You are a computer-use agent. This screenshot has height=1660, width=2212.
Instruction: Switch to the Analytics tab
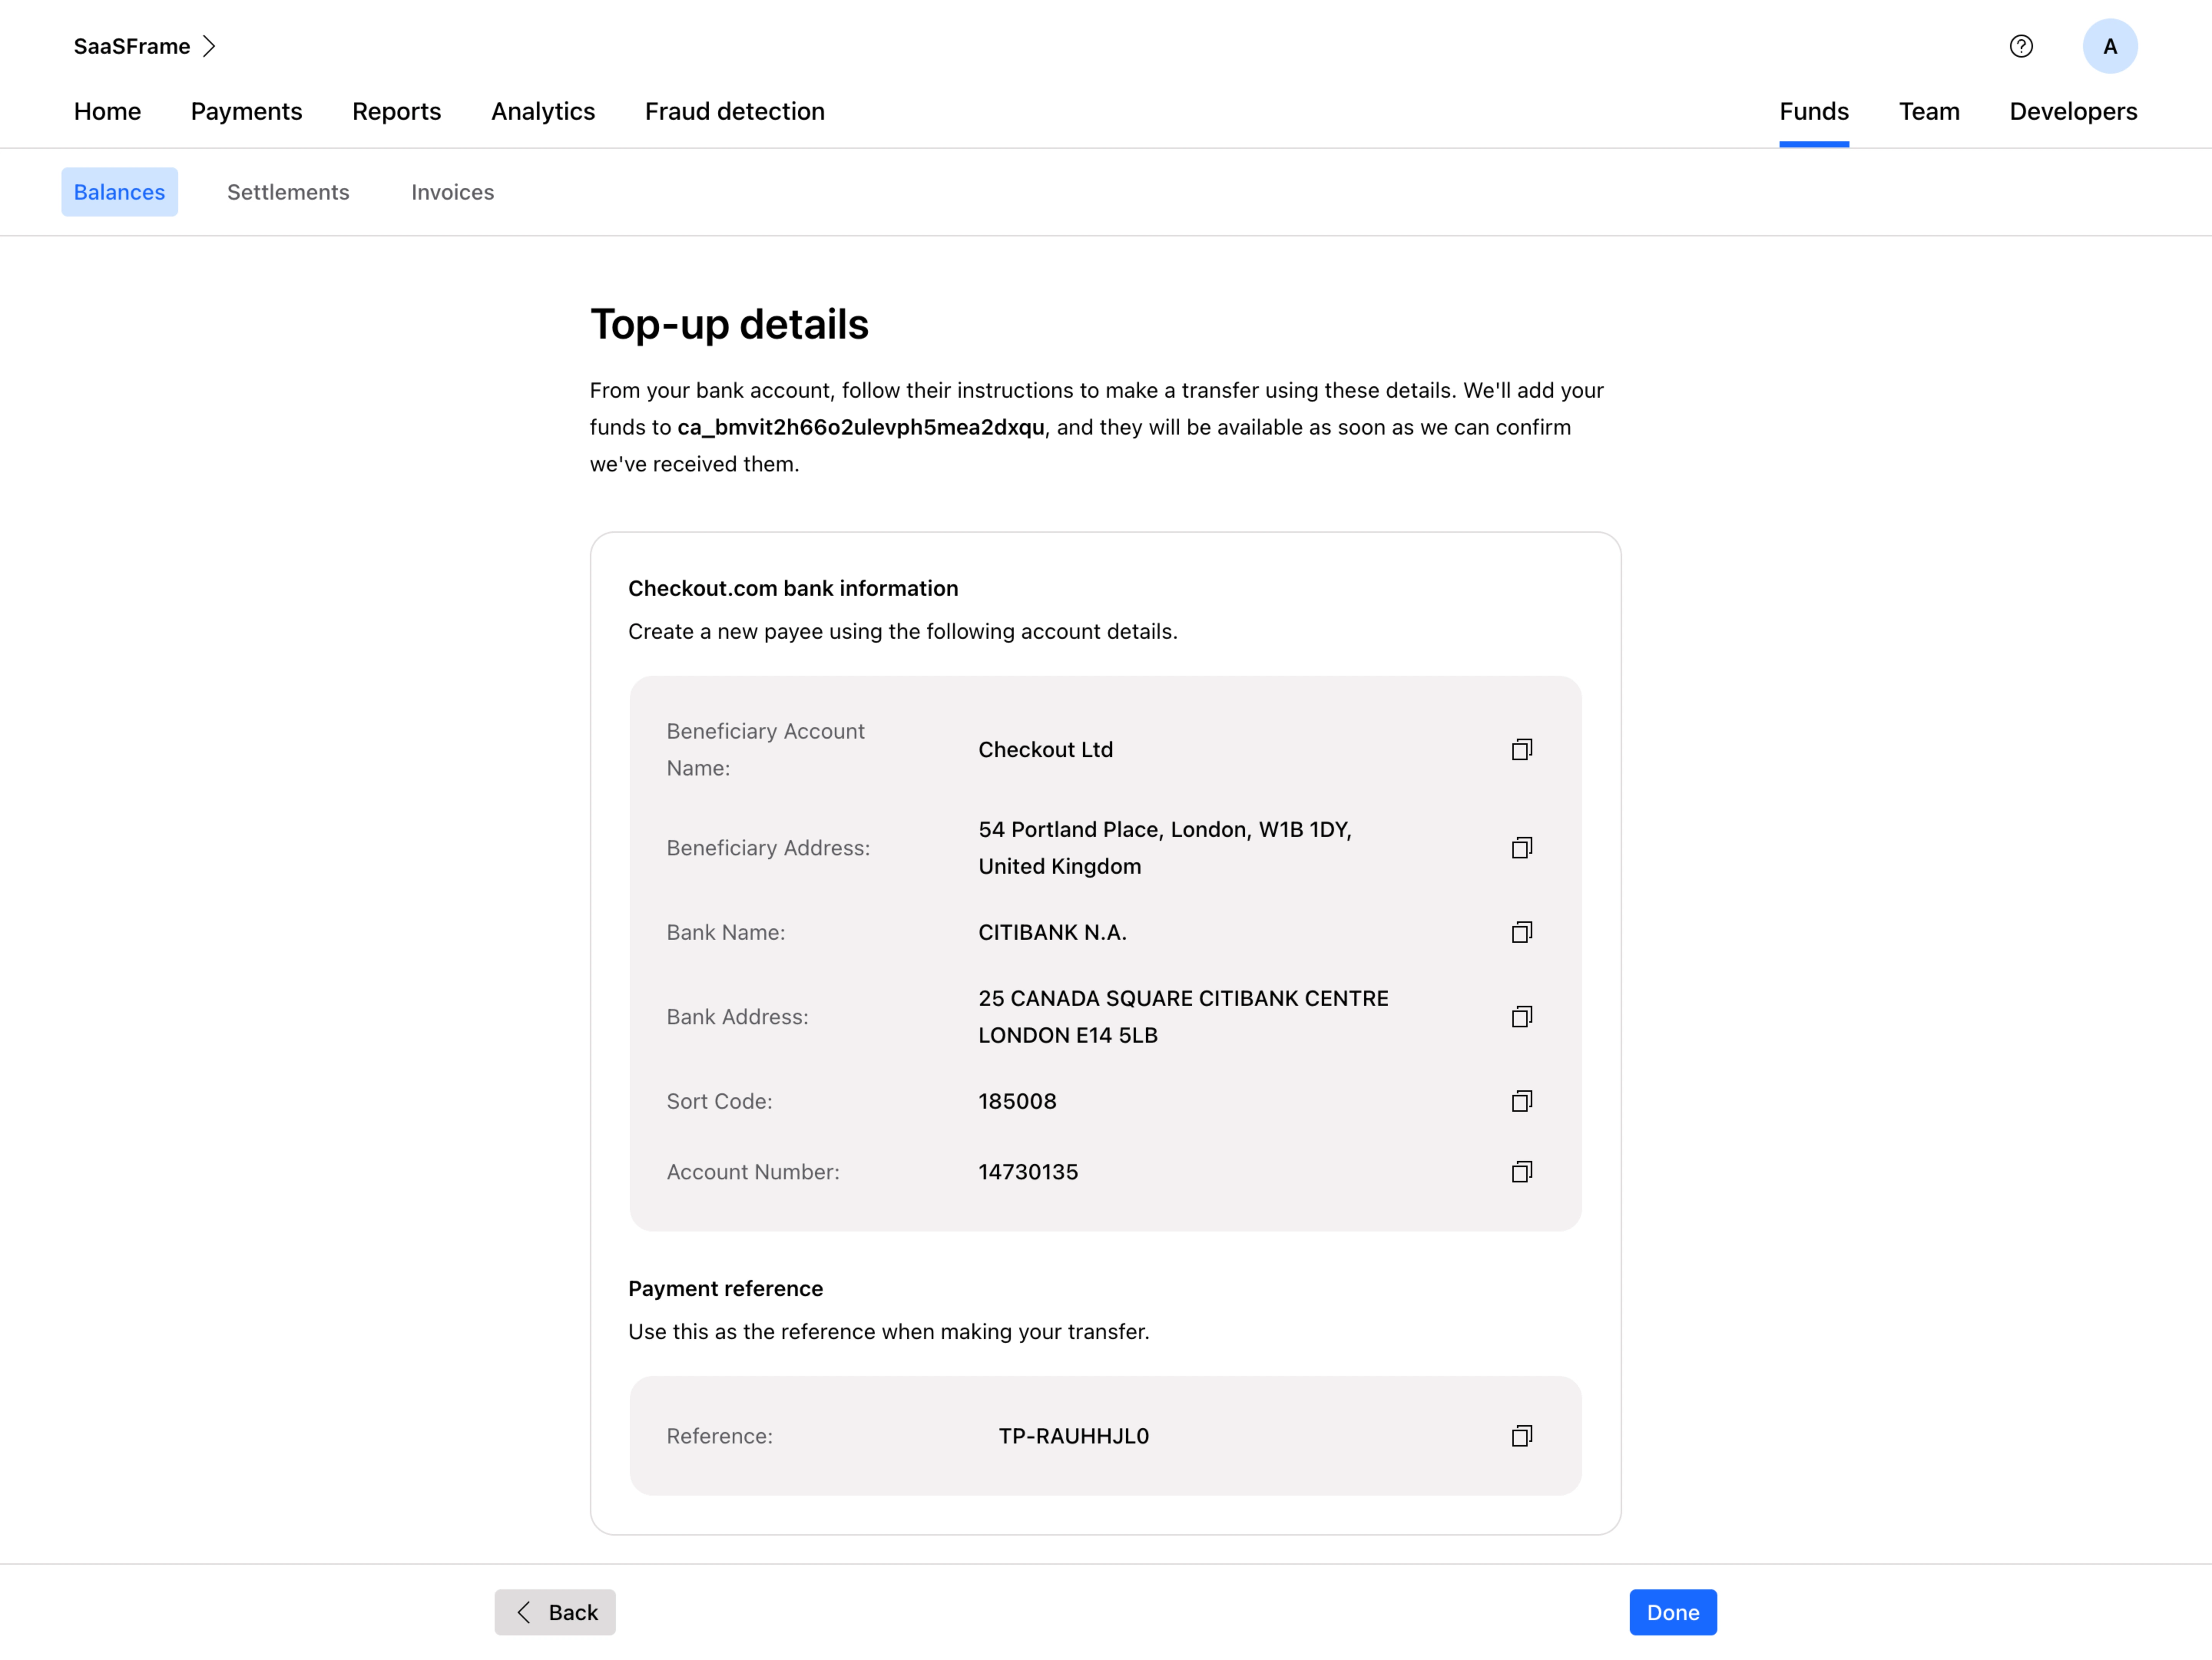coord(543,111)
